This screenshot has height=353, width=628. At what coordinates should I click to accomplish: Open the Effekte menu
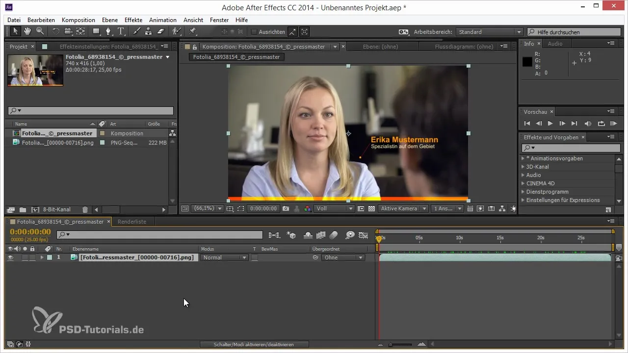click(133, 20)
